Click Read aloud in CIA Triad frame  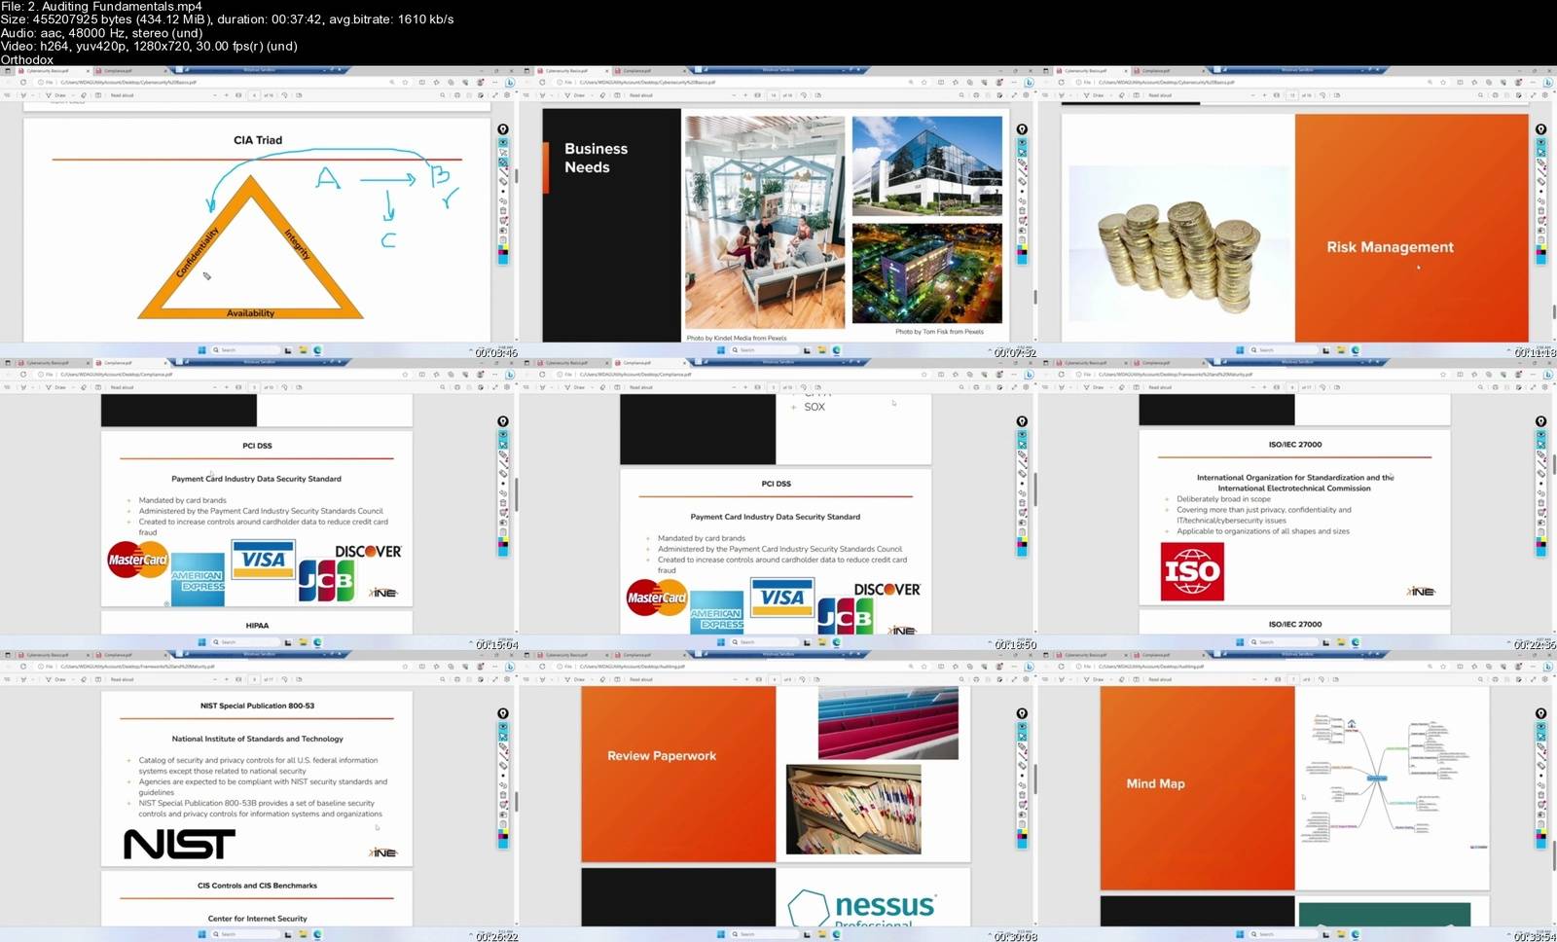[x=122, y=95]
